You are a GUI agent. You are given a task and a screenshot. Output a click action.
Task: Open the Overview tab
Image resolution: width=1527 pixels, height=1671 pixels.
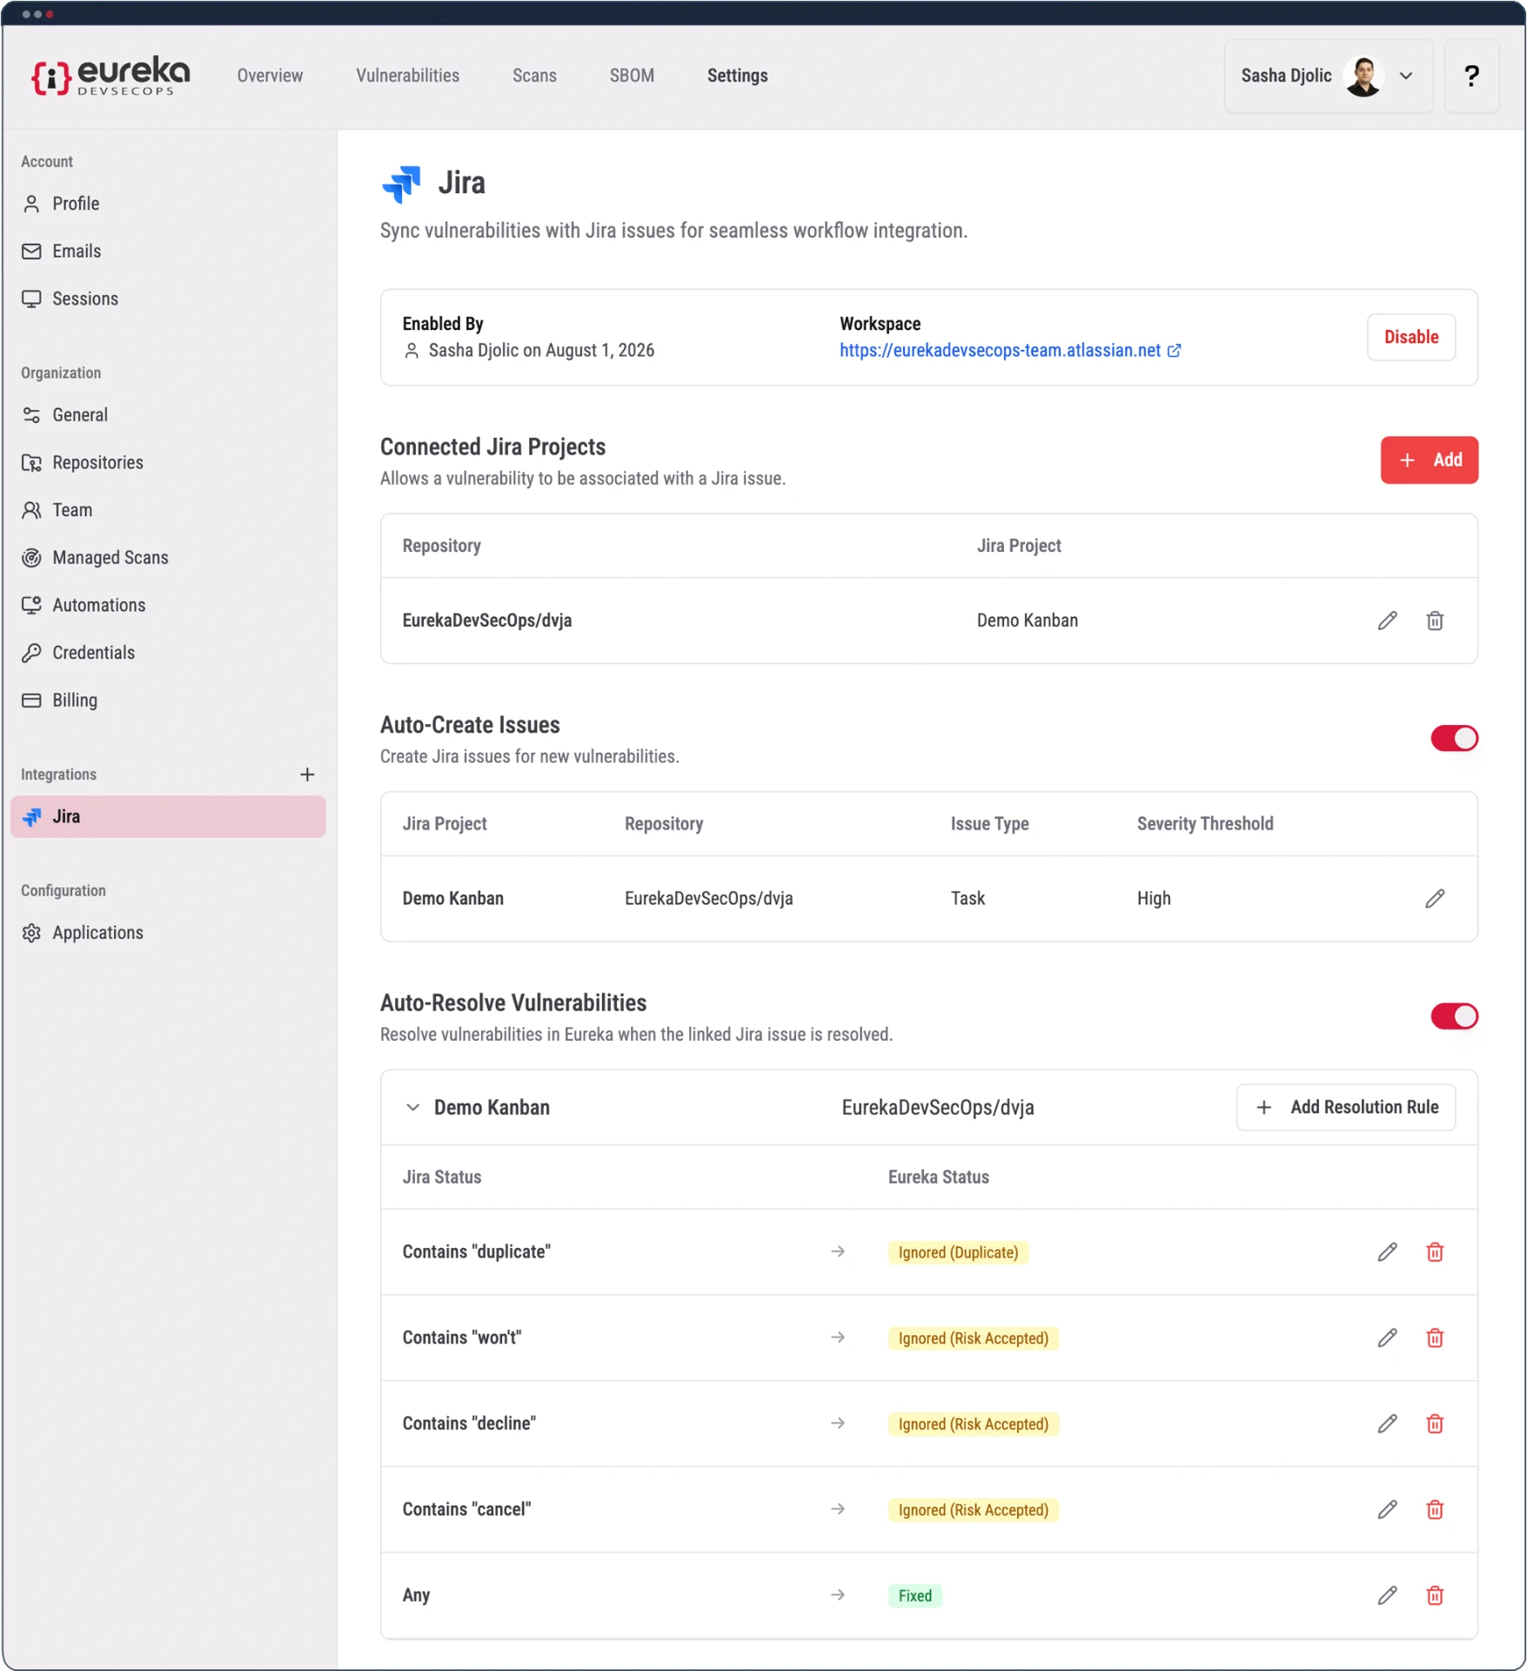pos(270,76)
